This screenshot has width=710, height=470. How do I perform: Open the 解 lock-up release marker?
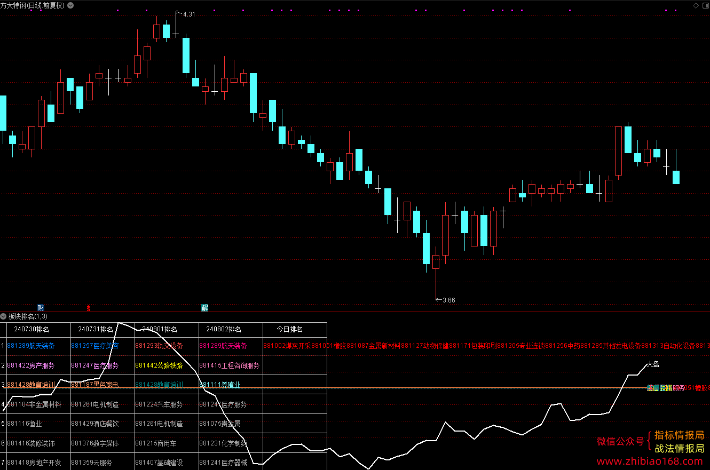204,308
